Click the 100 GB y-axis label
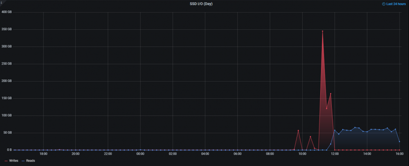409x166 pixels. pyautogui.click(x=7, y=115)
